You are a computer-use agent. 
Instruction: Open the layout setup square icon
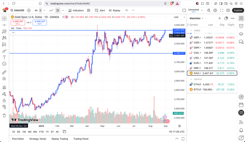(x=184, y=11)
